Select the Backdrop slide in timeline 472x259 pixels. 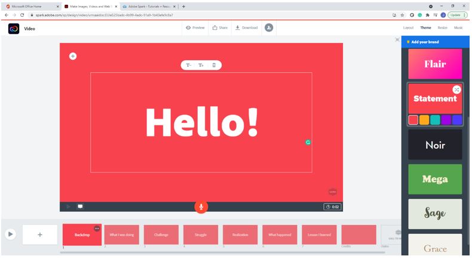[x=82, y=235]
